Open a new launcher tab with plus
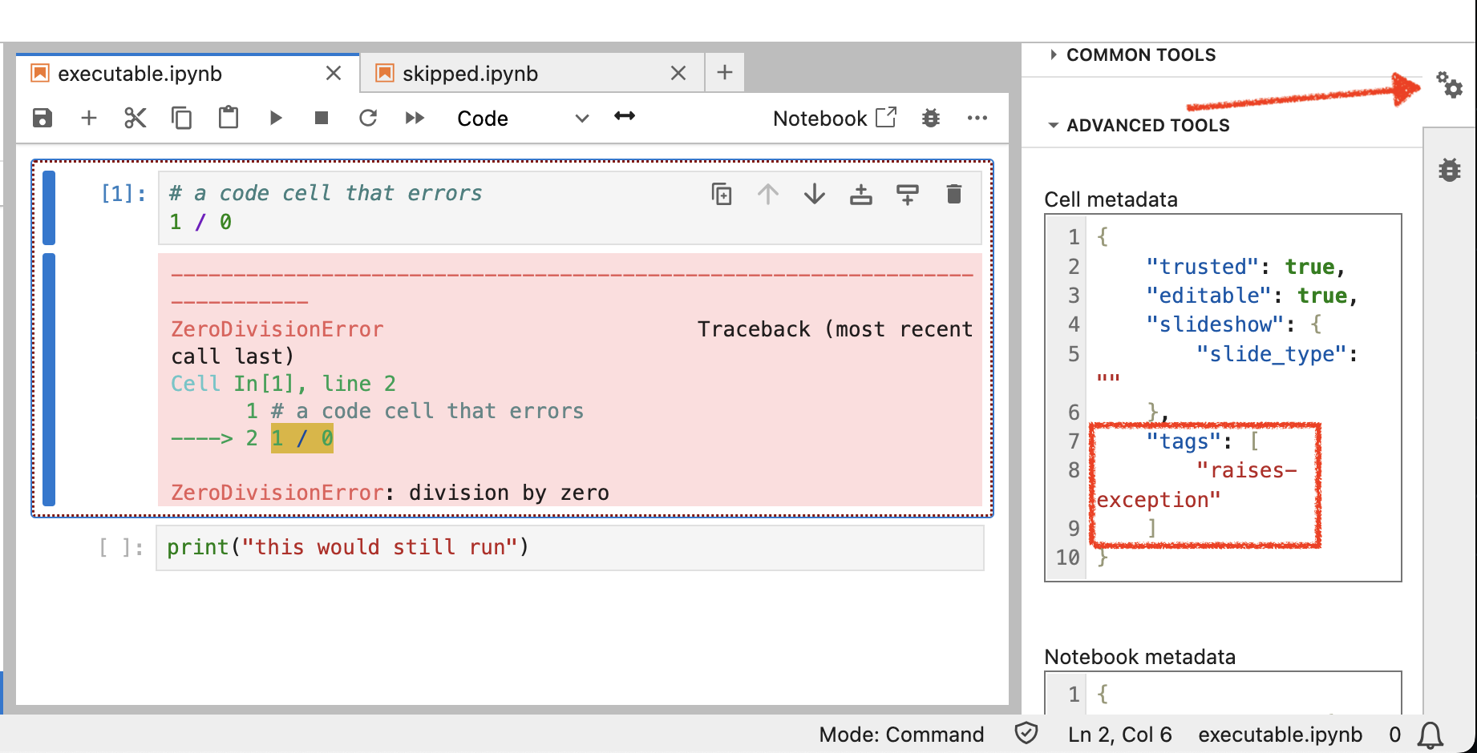 [x=725, y=73]
